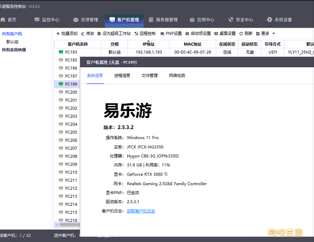Sort by 客户机名称 column header

[78, 44]
